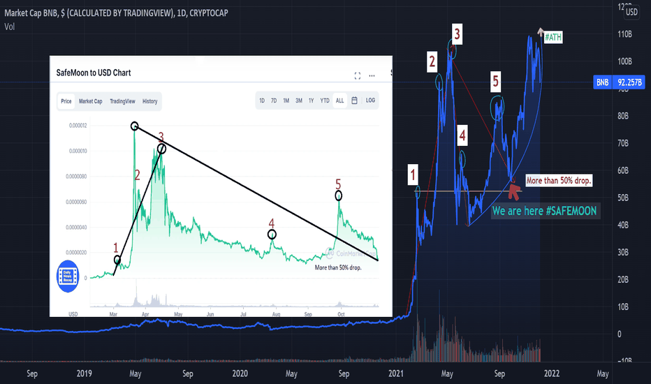The height and width of the screenshot is (384, 651).
Task: Click the BNB 92.257B price label
Action: click(619, 82)
